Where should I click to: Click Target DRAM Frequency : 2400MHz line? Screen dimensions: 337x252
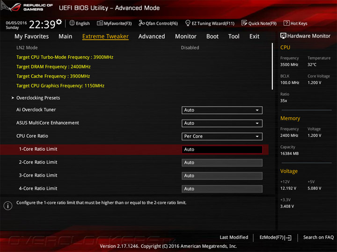(53, 67)
